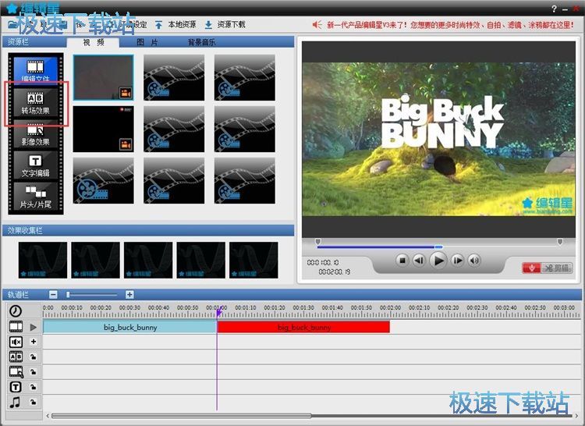Open the 转场效果 transitions panel
This screenshot has height=426, width=585.
click(x=35, y=103)
